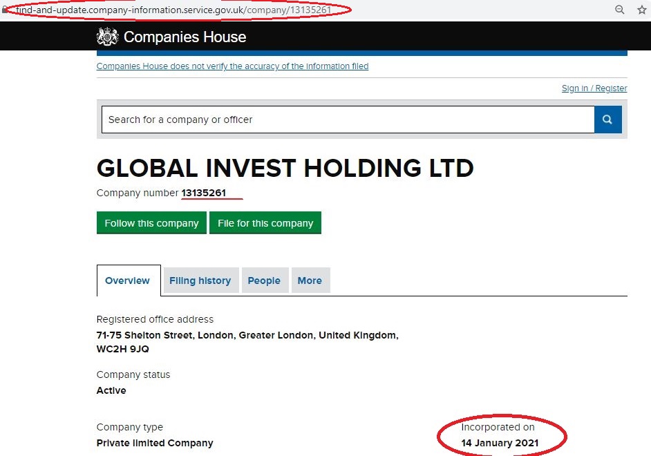Click the GLOBAL INVEST HOLDING LTD heading
651x456 pixels.
(x=285, y=168)
